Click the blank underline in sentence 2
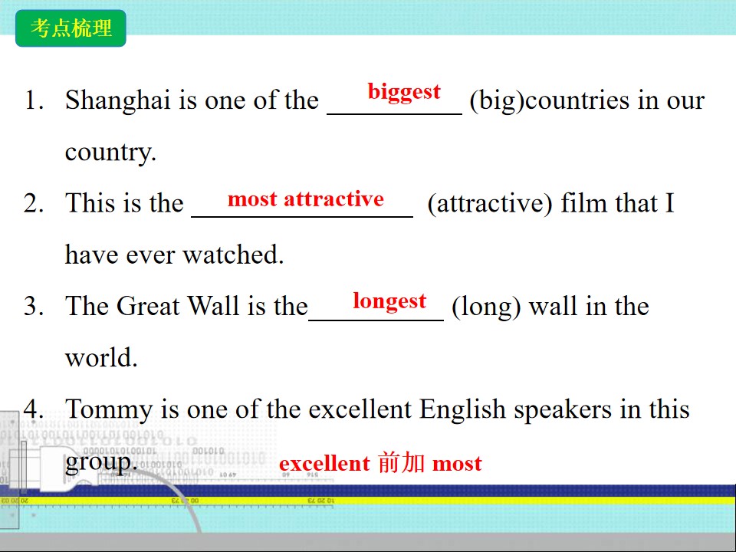This screenshot has width=736, height=552. [x=302, y=216]
